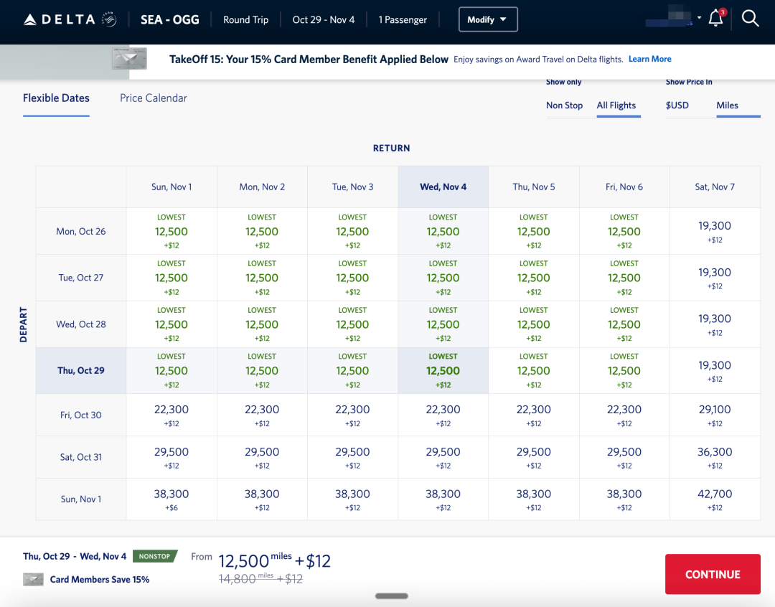Click the green NONSTOP badge
Image resolution: width=775 pixels, height=607 pixels.
coord(155,557)
